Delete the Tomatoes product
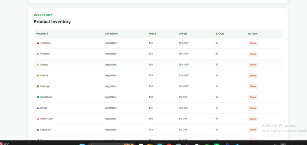The image size is (307, 145). point(253,43)
